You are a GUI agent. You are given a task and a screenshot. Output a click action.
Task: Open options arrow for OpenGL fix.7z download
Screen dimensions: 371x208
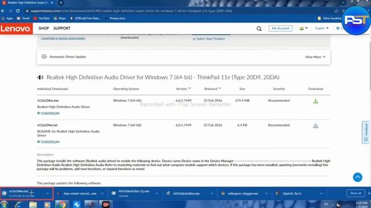[321, 194]
